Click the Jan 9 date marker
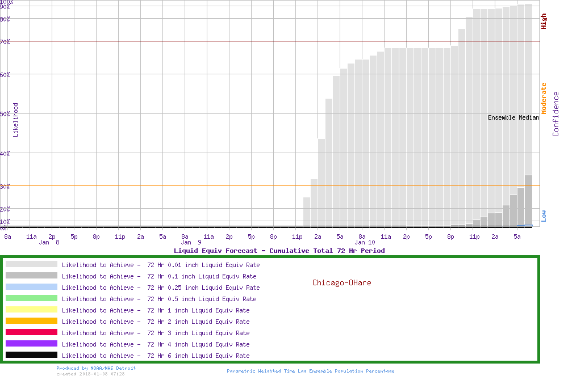 pyautogui.click(x=191, y=242)
